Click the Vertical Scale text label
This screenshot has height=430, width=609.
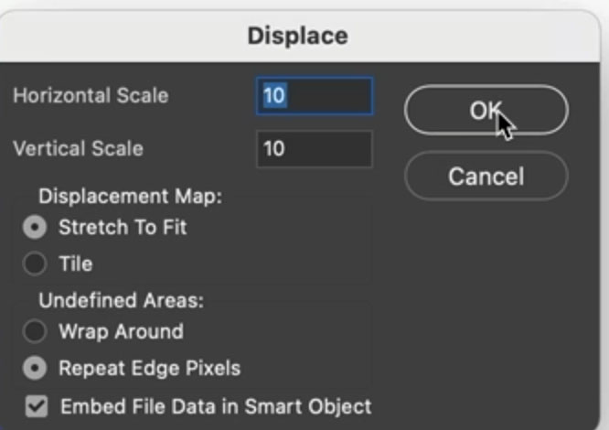click(x=78, y=148)
